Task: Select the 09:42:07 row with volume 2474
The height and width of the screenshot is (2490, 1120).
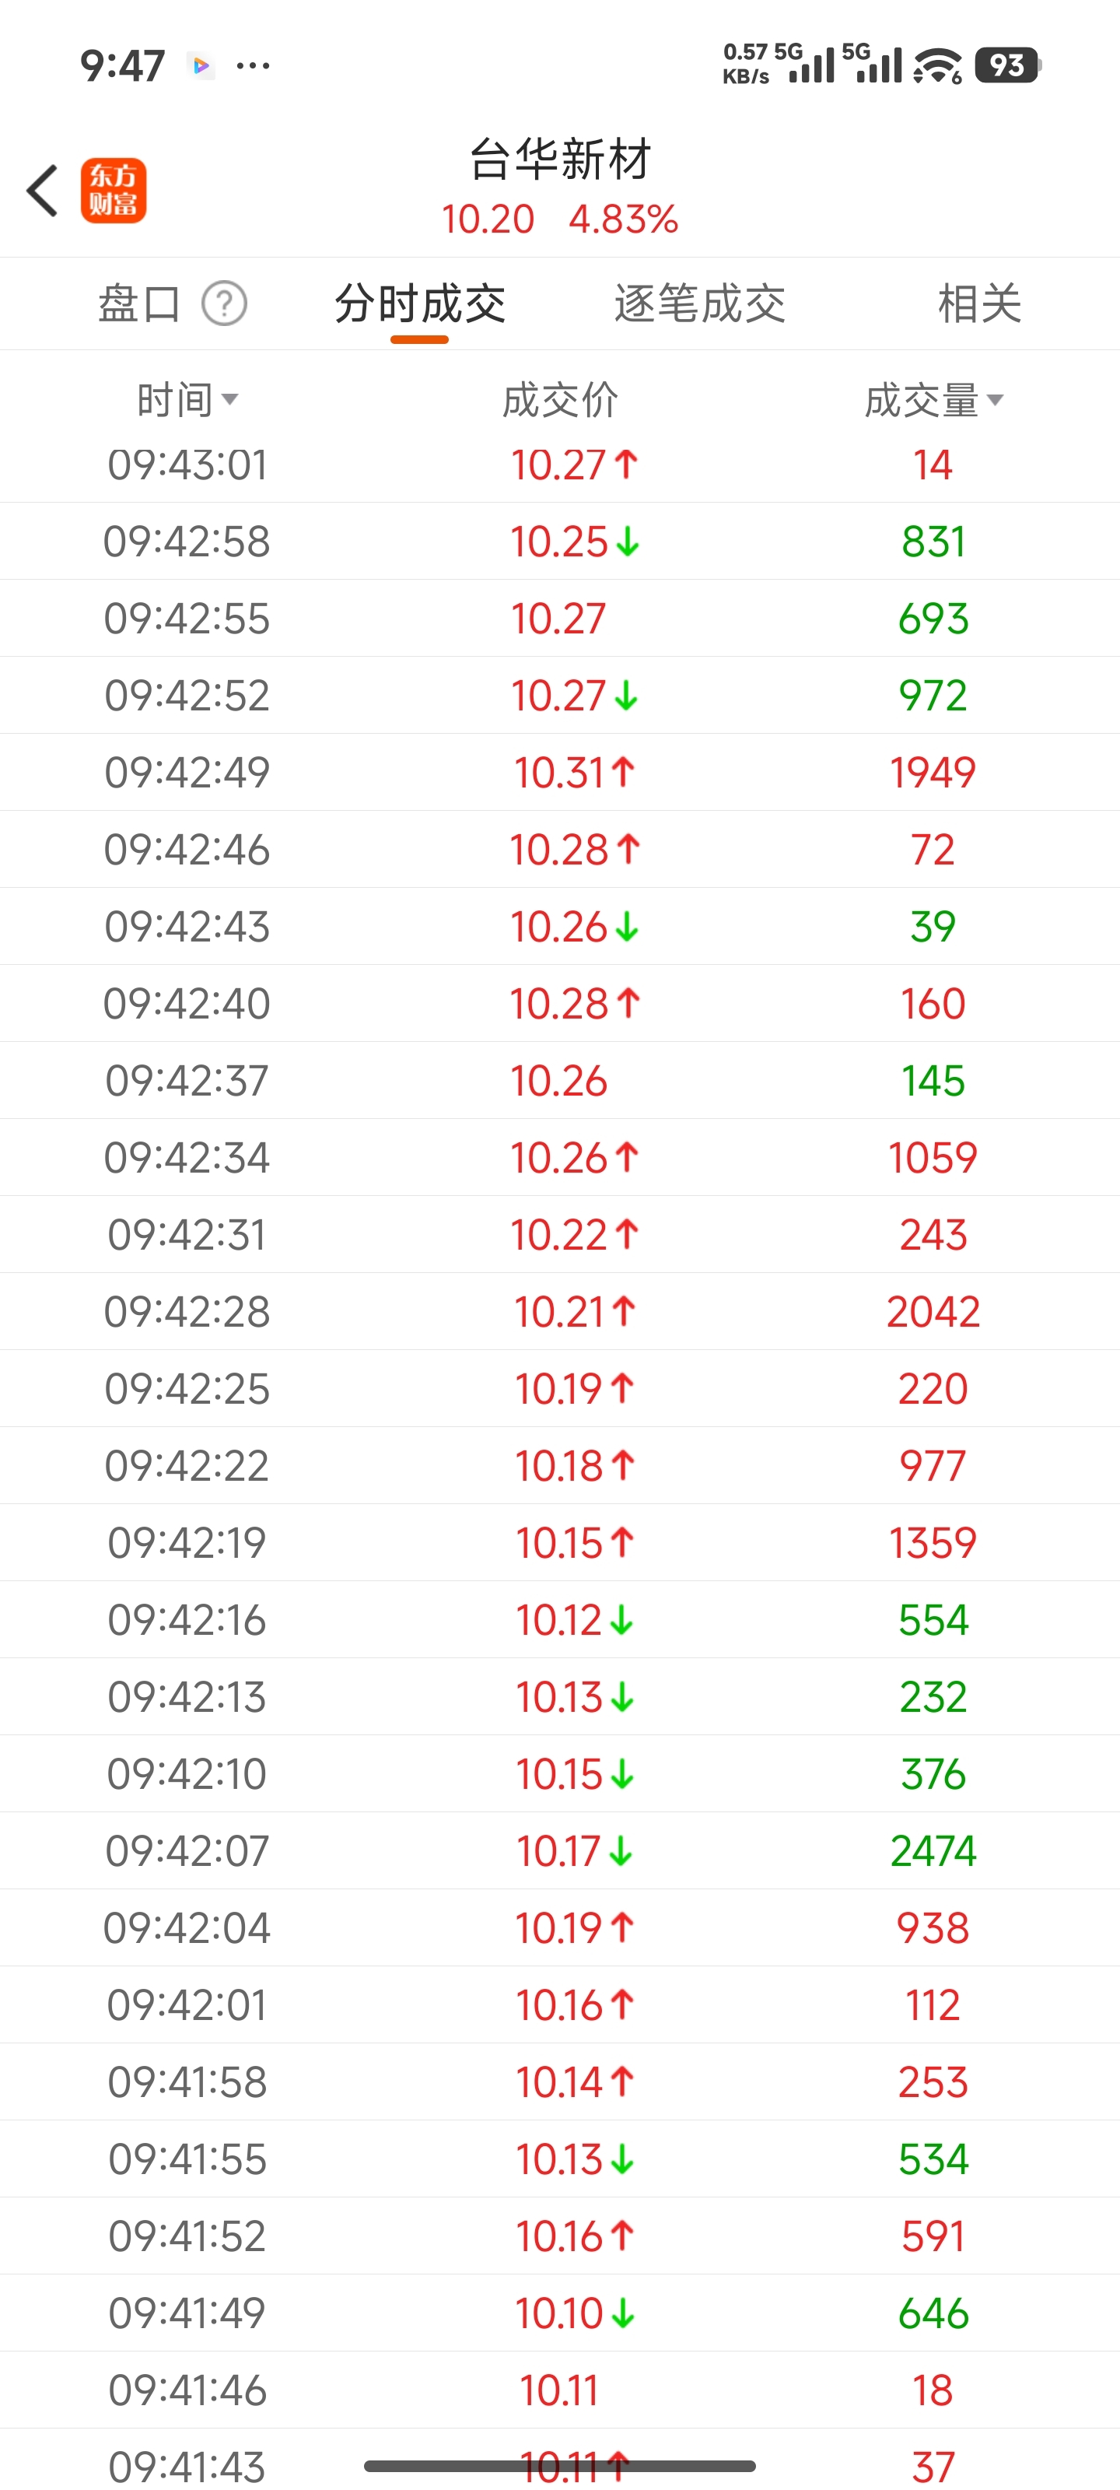Action: 561,1850
